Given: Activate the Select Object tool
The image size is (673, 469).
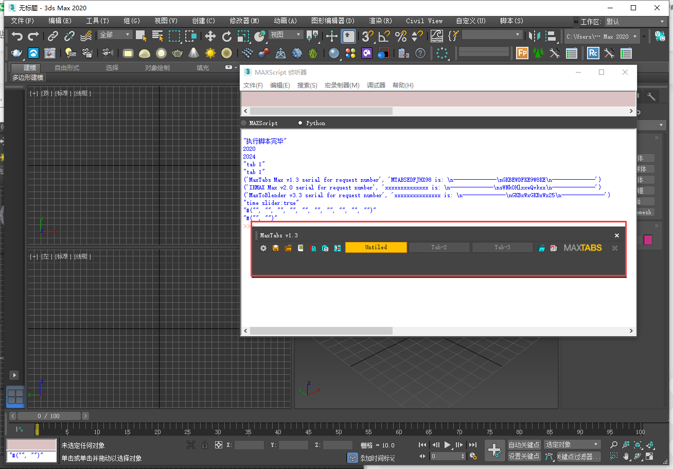Looking at the screenshot, I should click(x=141, y=36).
